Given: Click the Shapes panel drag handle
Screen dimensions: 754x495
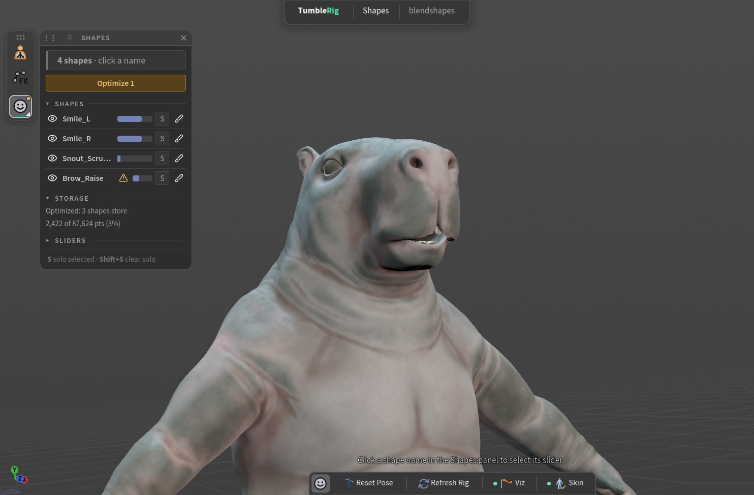Looking at the screenshot, I should (50, 38).
